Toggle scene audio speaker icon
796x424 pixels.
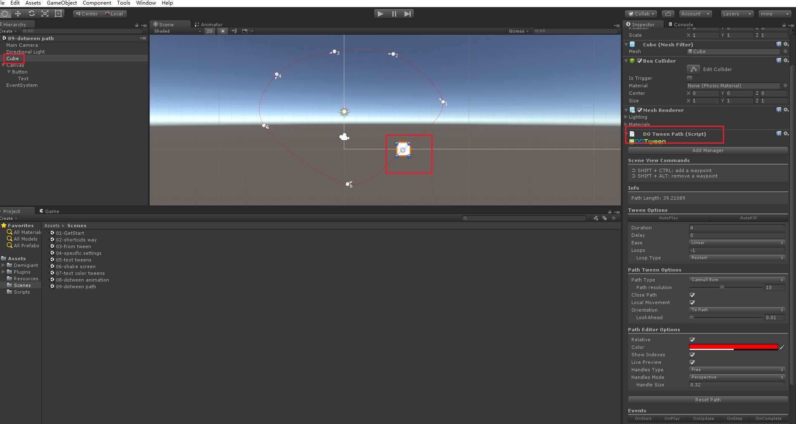234,31
